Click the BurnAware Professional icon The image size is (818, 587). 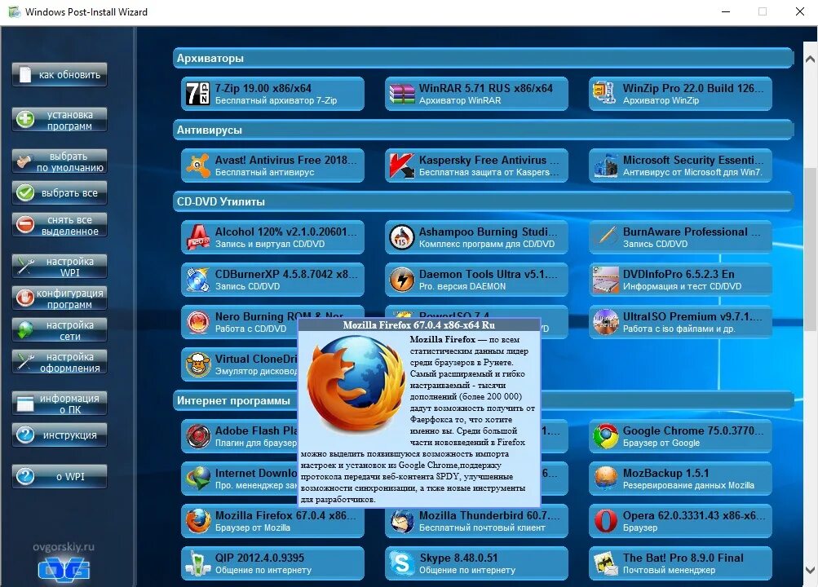605,237
